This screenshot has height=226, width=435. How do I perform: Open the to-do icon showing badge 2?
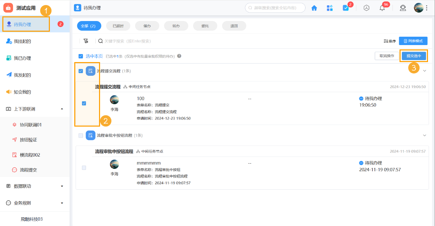click(346, 7)
